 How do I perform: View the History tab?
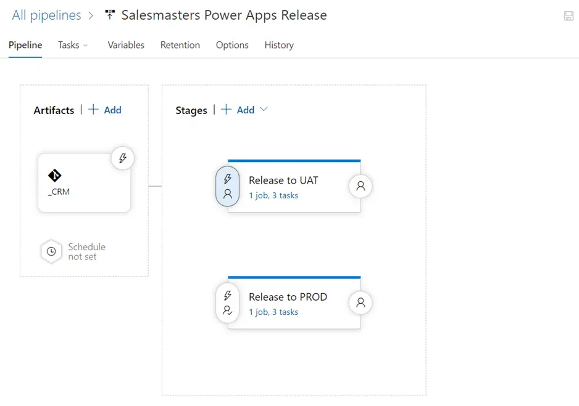279,45
